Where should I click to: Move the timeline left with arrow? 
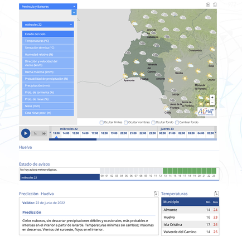(x=50, y=133)
